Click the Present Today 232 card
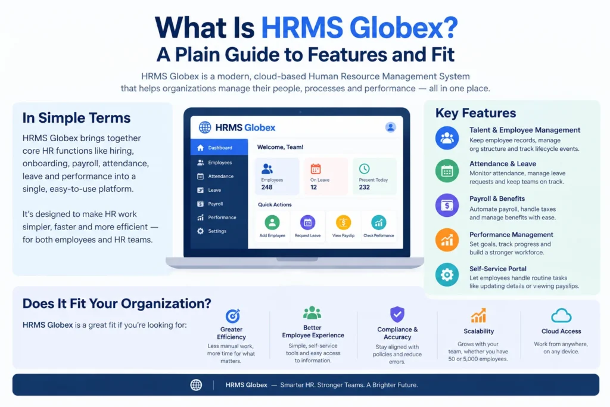 coord(374,176)
